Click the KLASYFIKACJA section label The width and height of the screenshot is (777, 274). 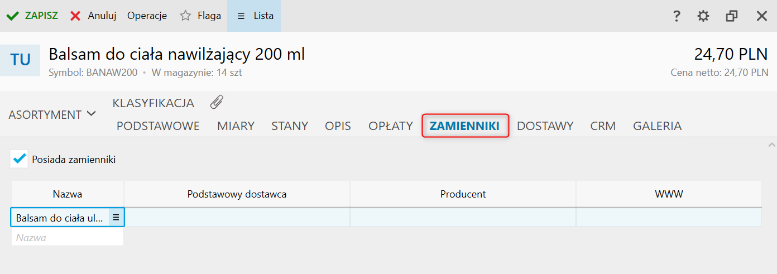tap(153, 103)
